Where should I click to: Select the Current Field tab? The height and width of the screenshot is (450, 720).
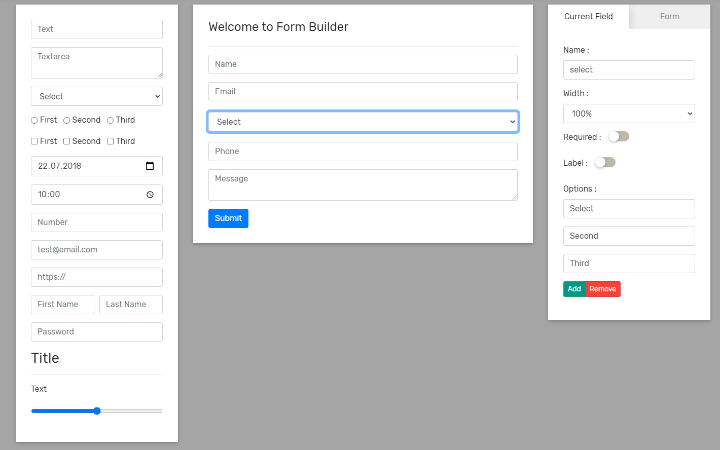point(588,17)
